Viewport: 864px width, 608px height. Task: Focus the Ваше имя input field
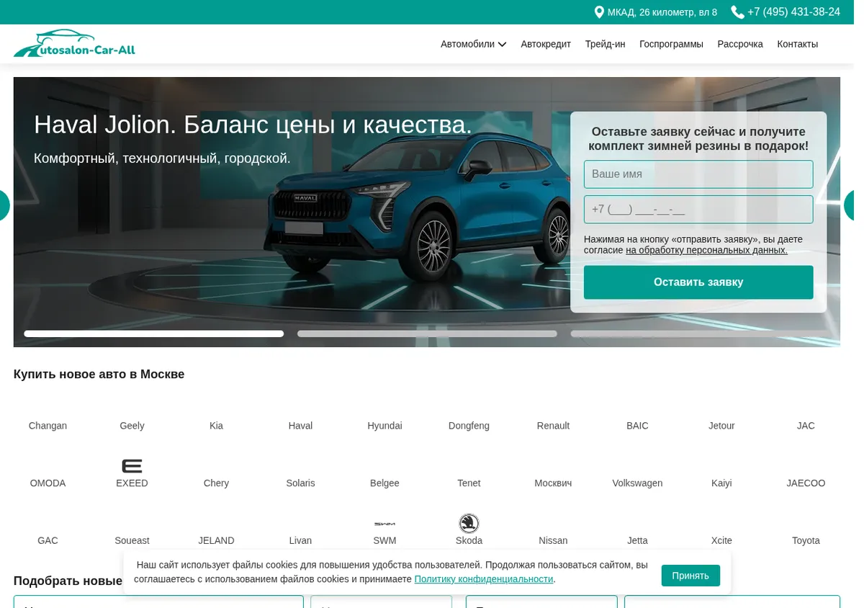pos(698,174)
